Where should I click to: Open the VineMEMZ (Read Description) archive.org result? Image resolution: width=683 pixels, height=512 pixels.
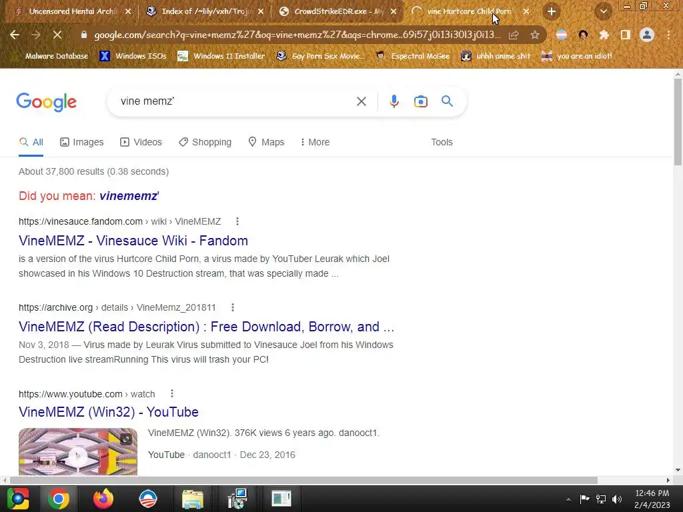(207, 327)
